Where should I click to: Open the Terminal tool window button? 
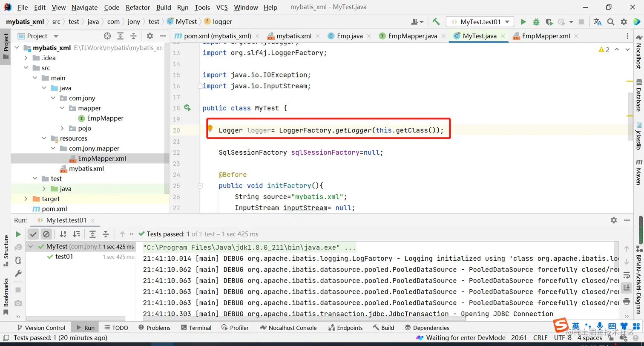tap(196, 328)
